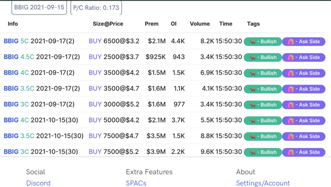Sort by the Time column header

pyautogui.click(x=226, y=24)
